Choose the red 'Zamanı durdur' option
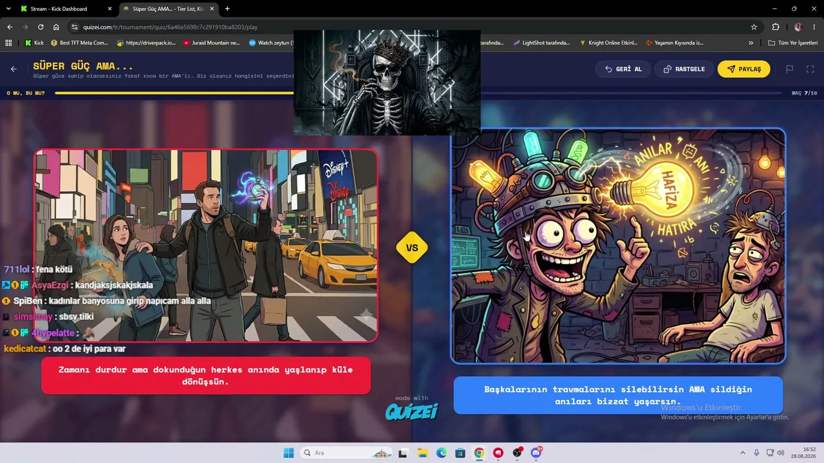This screenshot has width=824, height=463. click(206, 376)
